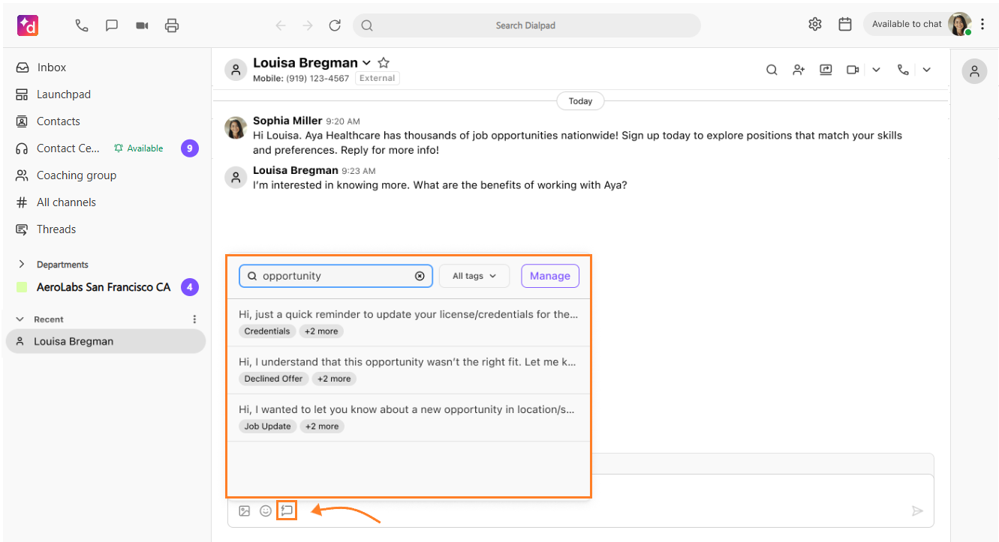Show +2 more tags beside Credentials
This screenshot has height=542, width=999.
pyautogui.click(x=321, y=331)
